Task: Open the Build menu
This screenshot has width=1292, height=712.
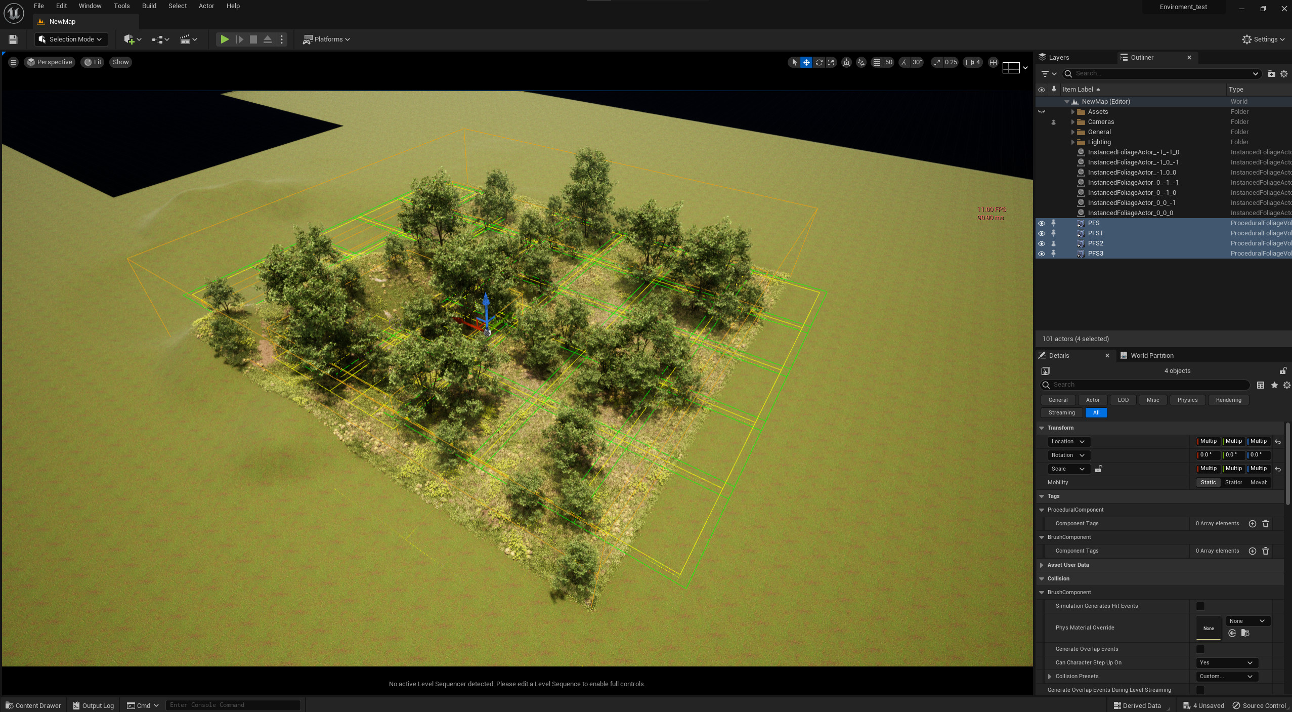Action: pos(149,6)
